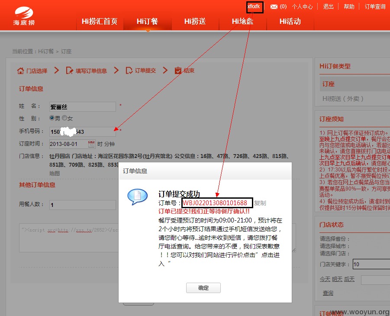Click the 确定 button in dialog
The image size is (390, 316).
pyautogui.click(x=203, y=287)
